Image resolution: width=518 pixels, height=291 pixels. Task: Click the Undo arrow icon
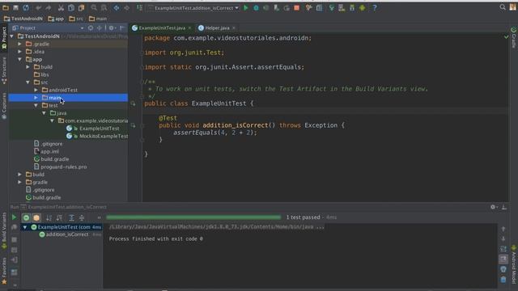(39, 7)
